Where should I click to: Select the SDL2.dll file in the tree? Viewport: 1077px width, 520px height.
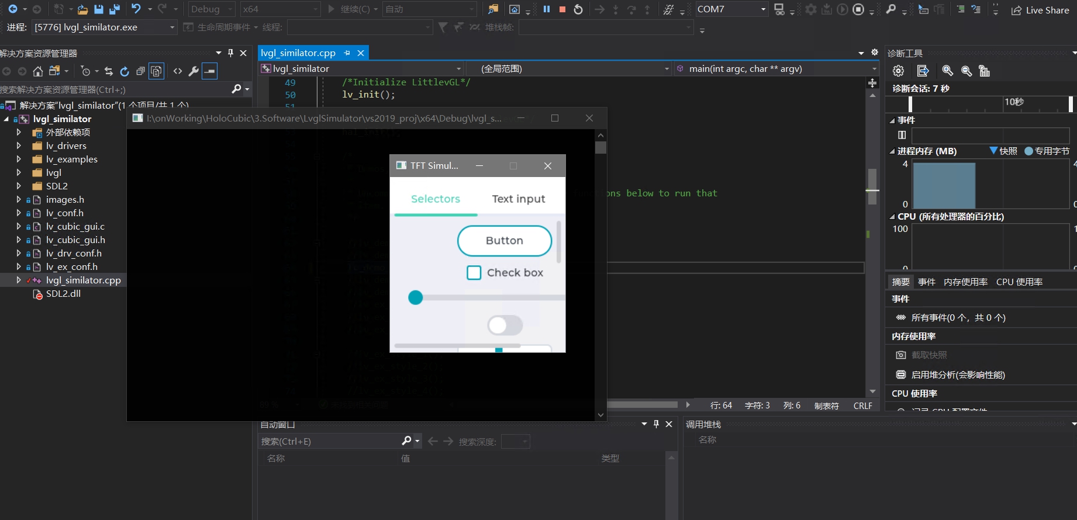63,293
